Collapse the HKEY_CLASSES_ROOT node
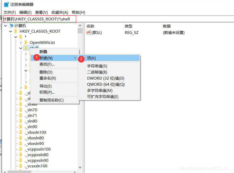This screenshot has height=173, width=234. pos(11,31)
